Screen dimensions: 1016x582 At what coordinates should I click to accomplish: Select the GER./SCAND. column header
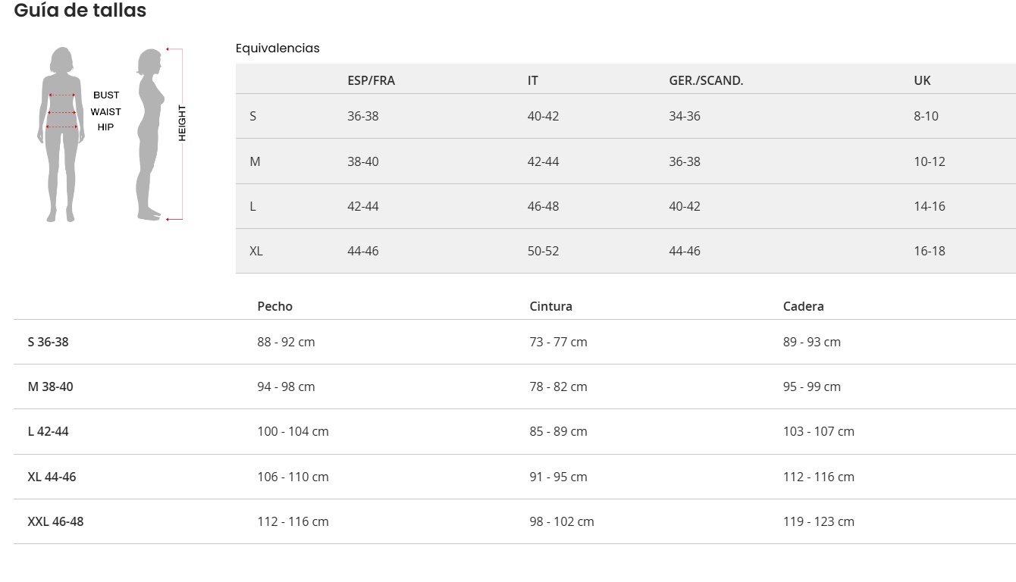coord(706,80)
